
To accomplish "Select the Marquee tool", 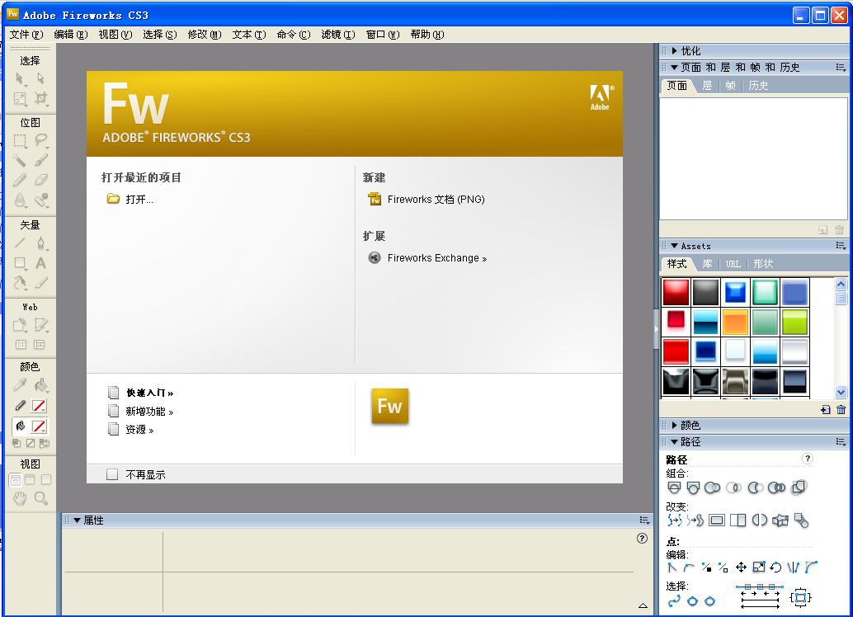I will 20,140.
